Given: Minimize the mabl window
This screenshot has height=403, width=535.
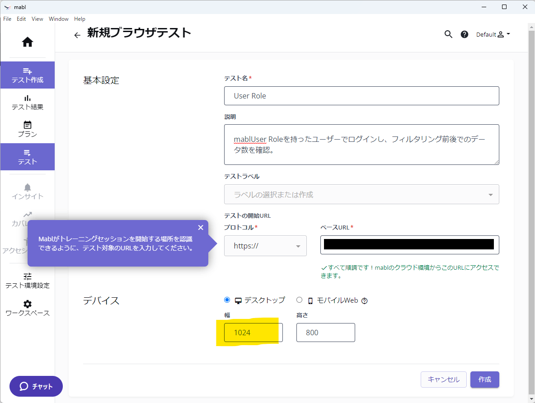Looking at the screenshot, I should click(x=484, y=7).
